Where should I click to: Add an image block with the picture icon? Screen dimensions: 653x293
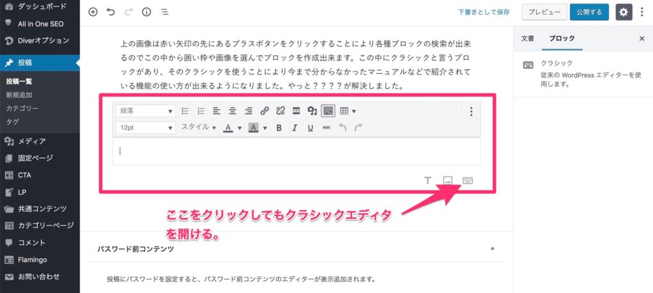tap(448, 181)
